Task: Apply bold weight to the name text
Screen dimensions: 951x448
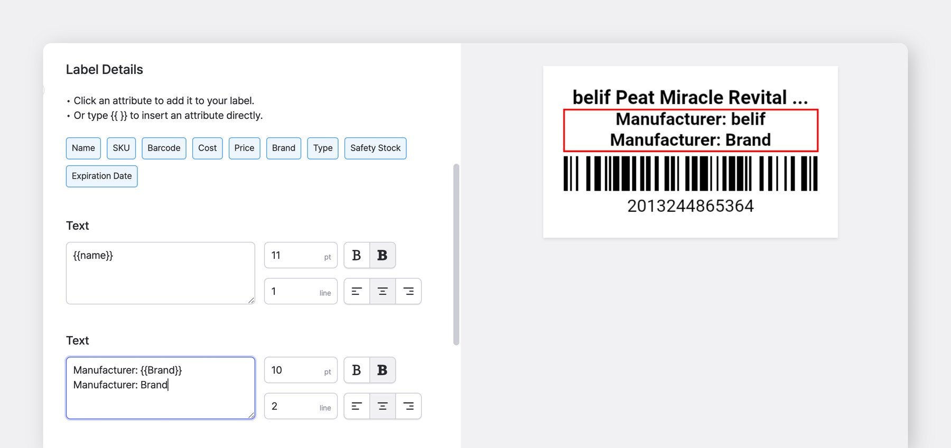Action: (x=383, y=256)
